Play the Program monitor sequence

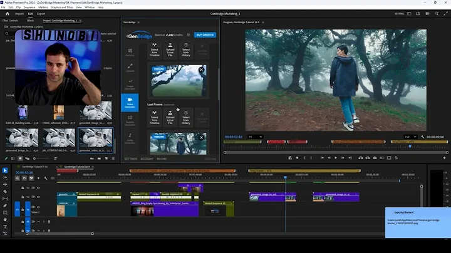pos(336,158)
